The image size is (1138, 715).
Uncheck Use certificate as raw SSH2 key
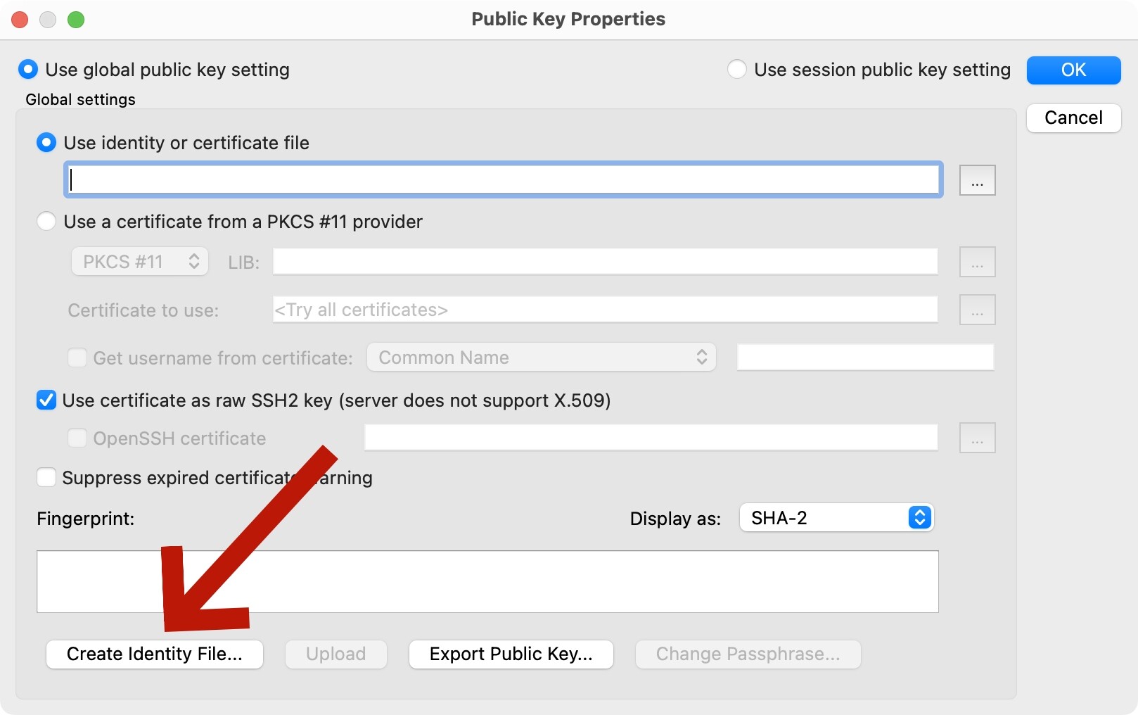point(46,400)
